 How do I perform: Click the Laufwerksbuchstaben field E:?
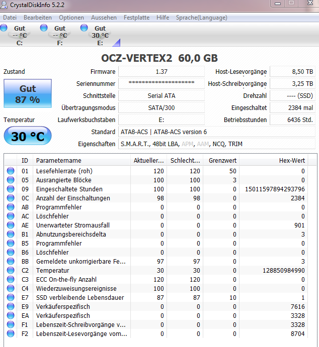pyautogui.click(x=162, y=120)
